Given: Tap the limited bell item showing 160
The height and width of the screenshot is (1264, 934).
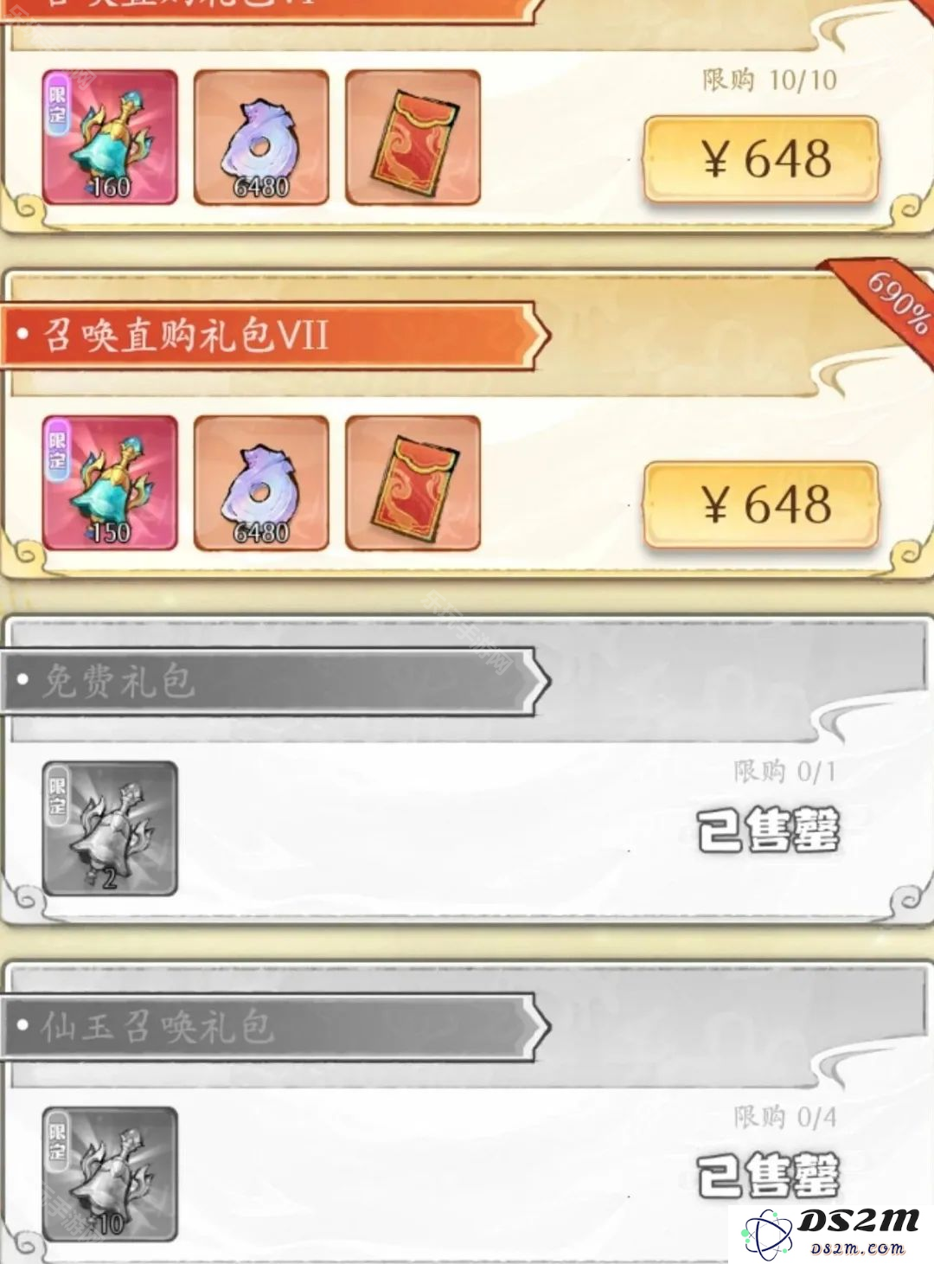Looking at the screenshot, I should (x=110, y=137).
